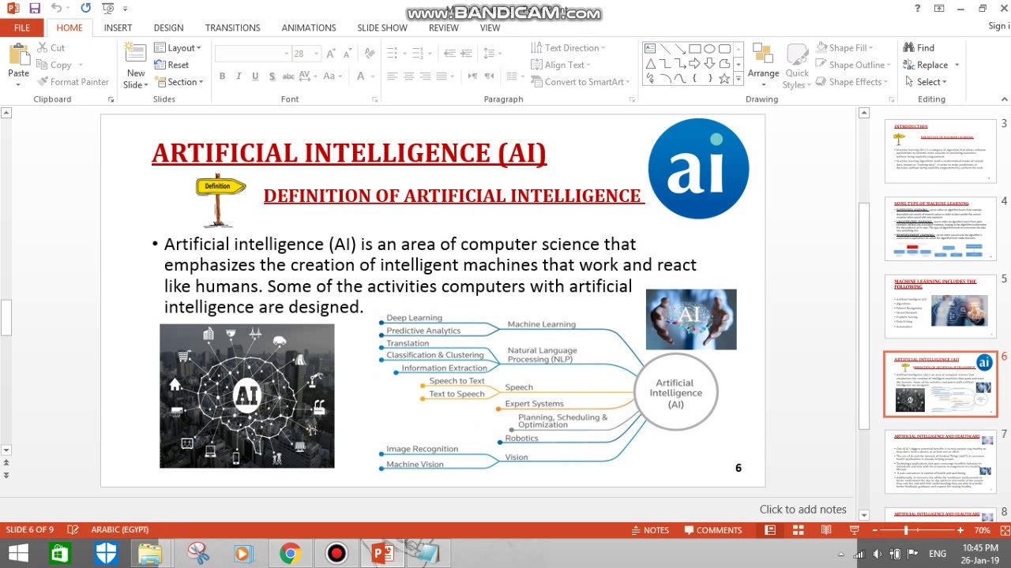Click Cut in the Clipboard group
The image size is (1011, 568).
[x=50, y=48]
